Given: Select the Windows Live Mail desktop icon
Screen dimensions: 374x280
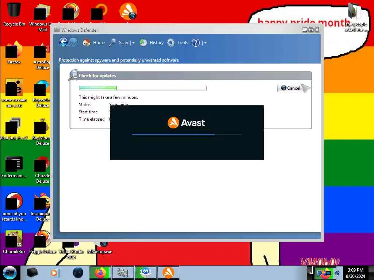Looking at the screenshot, I should 42,17.
